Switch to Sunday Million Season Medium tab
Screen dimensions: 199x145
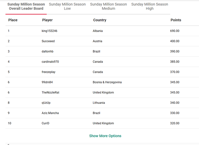click(109, 6)
